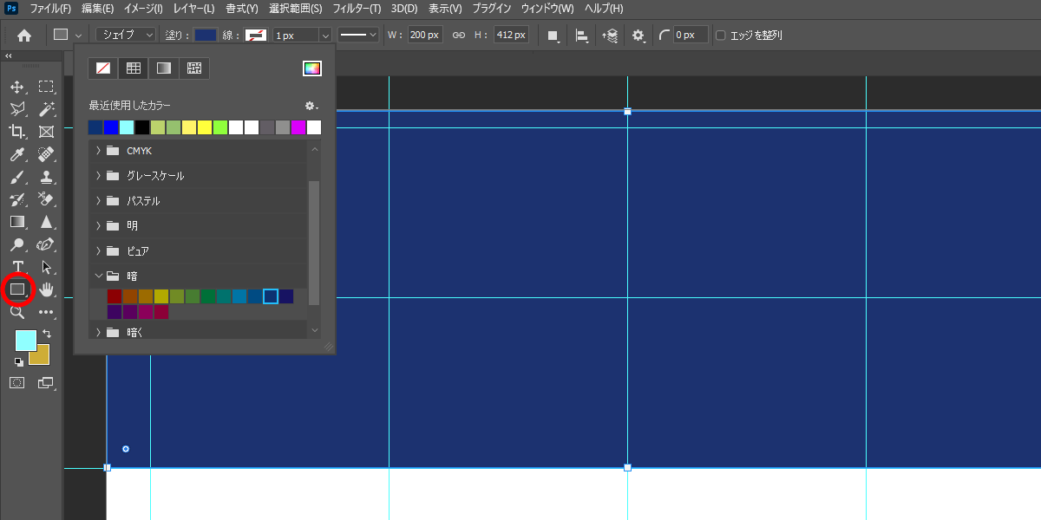1041x520 pixels.
Task: Select the Pen tool
Action: pyautogui.click(x=46, y=244)
